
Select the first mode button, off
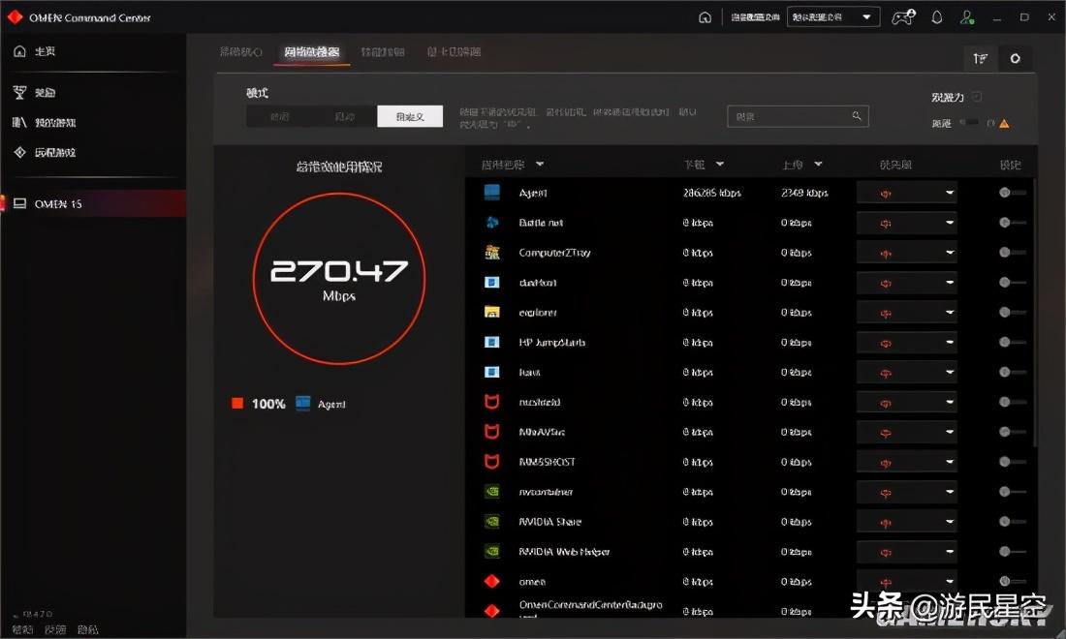click(279, 116)
